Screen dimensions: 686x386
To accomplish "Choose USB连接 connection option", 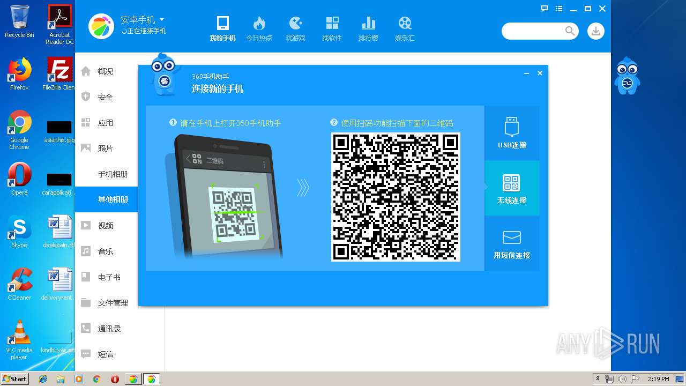I will pyautogui.click(x=512, y=133).
